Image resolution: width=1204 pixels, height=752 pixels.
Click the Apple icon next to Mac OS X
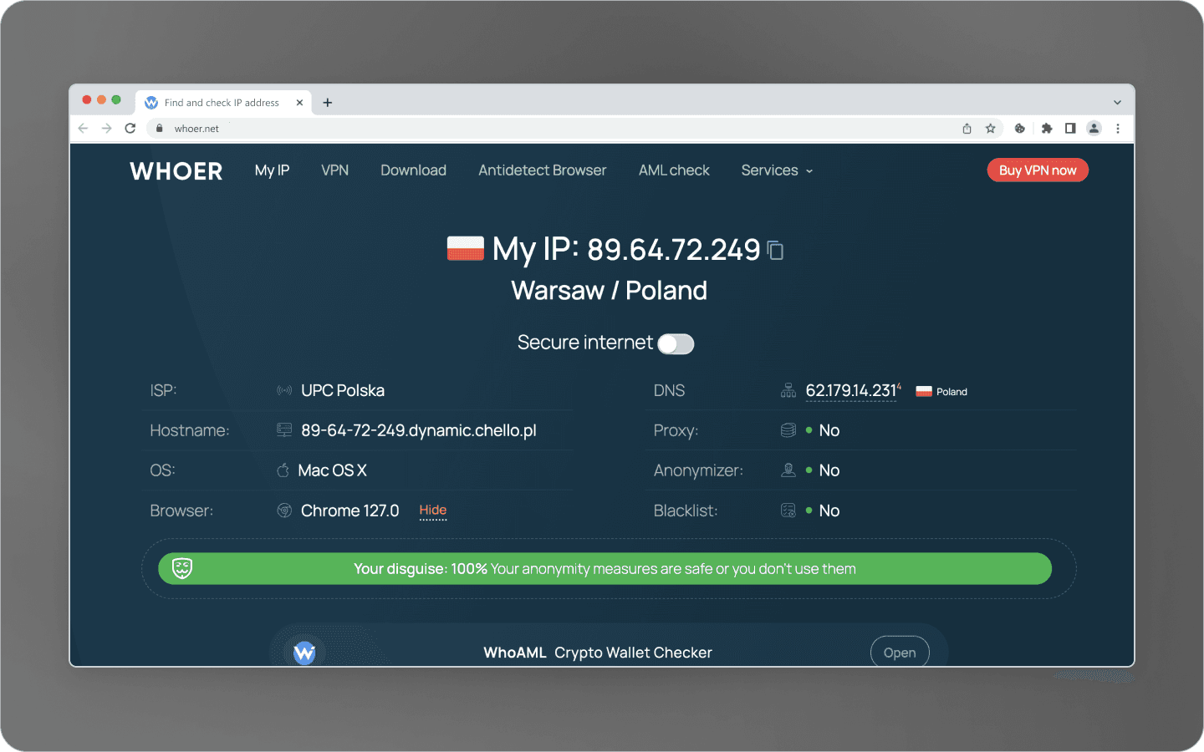[x=283, y=470]
